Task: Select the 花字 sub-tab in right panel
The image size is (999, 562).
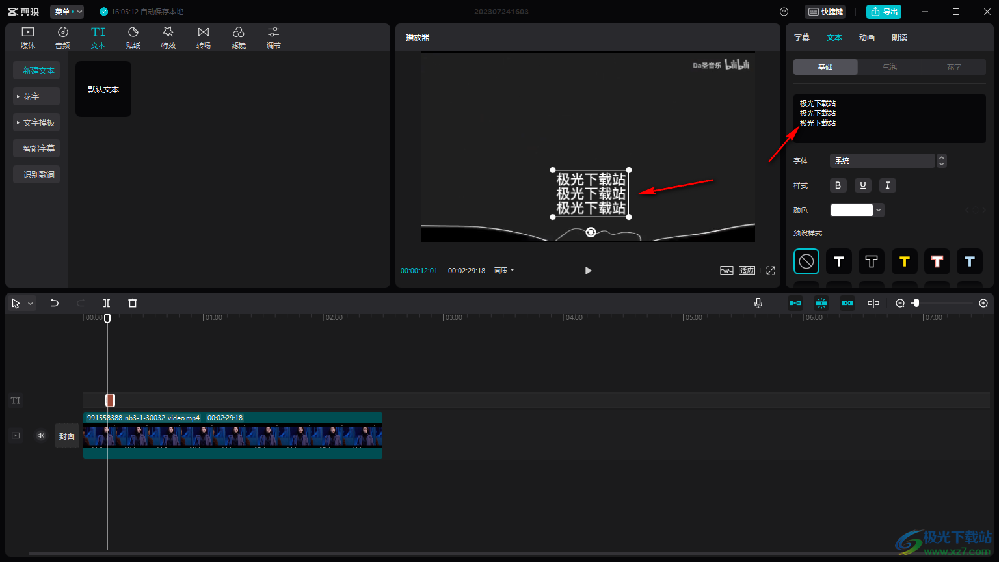Action: tap(954, 67)
